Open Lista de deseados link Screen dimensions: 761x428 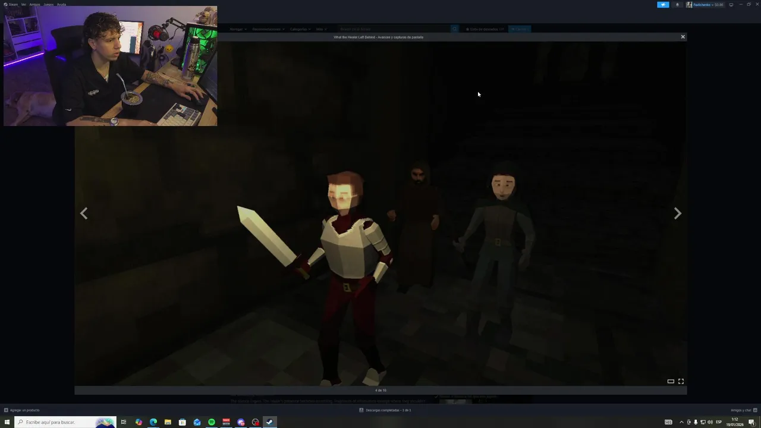(485, 29)
